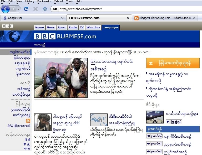Image resolution: width=202 pixels, height=155 pixels.
Task: Click the Google Mail tab favicon
Action: [5, 18]
